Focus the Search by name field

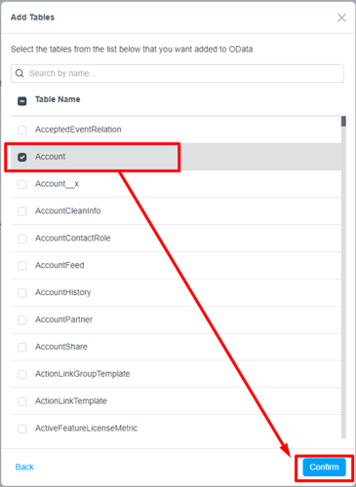[x=178, y=73]
